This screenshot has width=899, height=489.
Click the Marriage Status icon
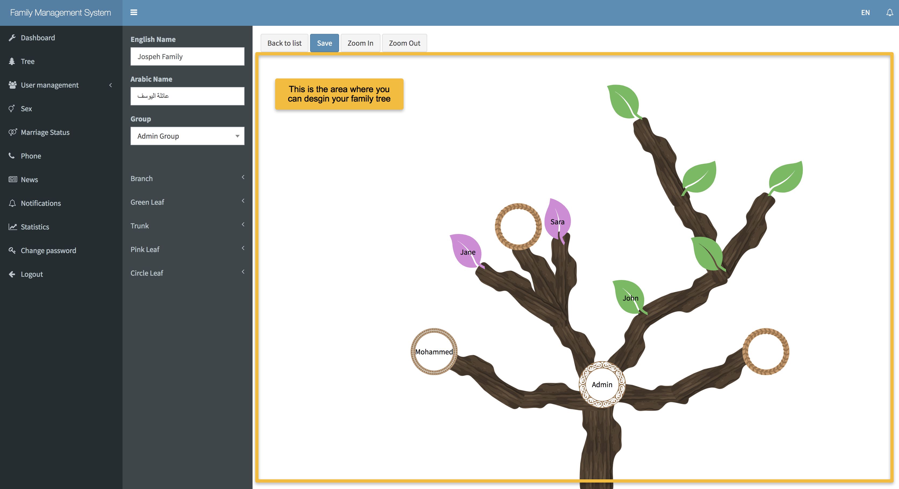13,132
